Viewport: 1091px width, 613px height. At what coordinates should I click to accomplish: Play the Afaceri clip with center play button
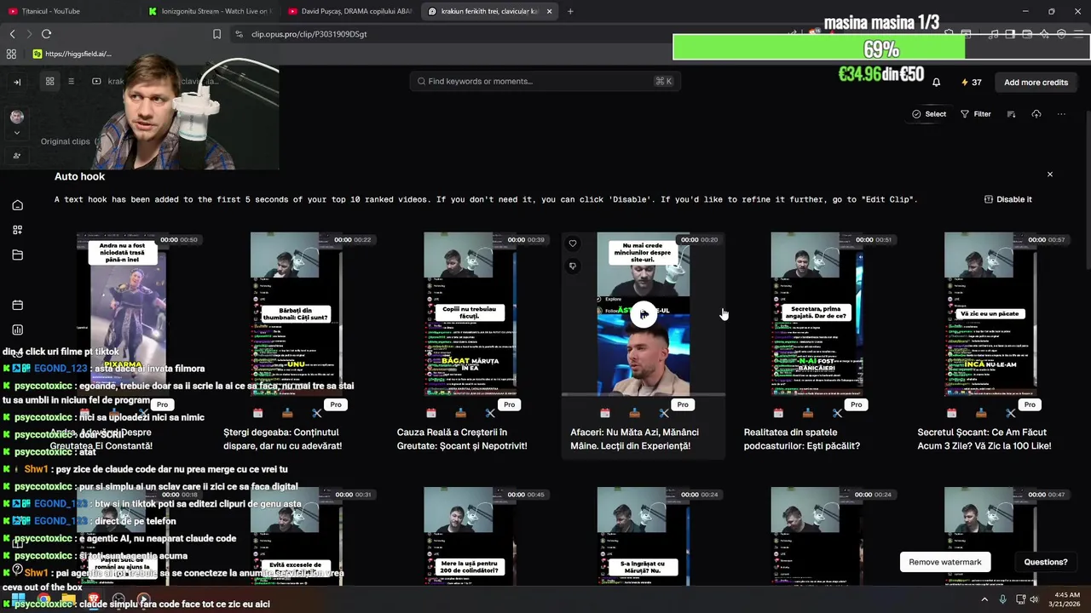(644, 314)
